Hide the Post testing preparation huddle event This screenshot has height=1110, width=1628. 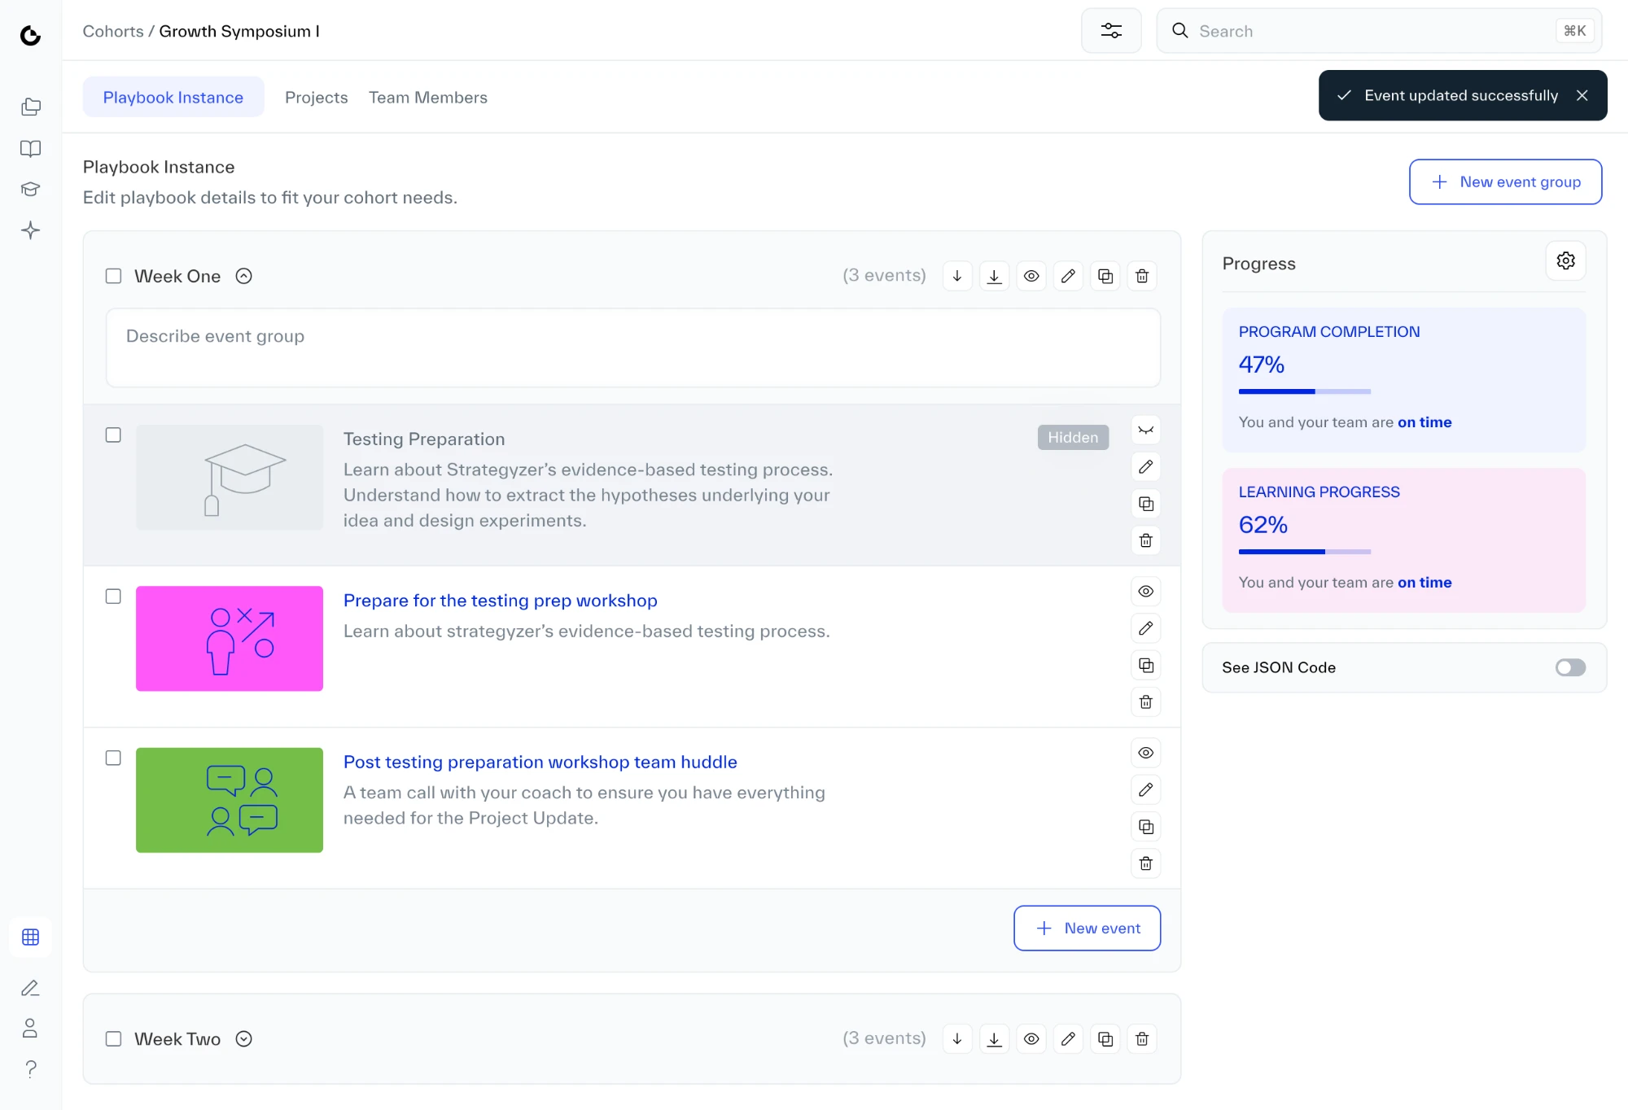1146,753
